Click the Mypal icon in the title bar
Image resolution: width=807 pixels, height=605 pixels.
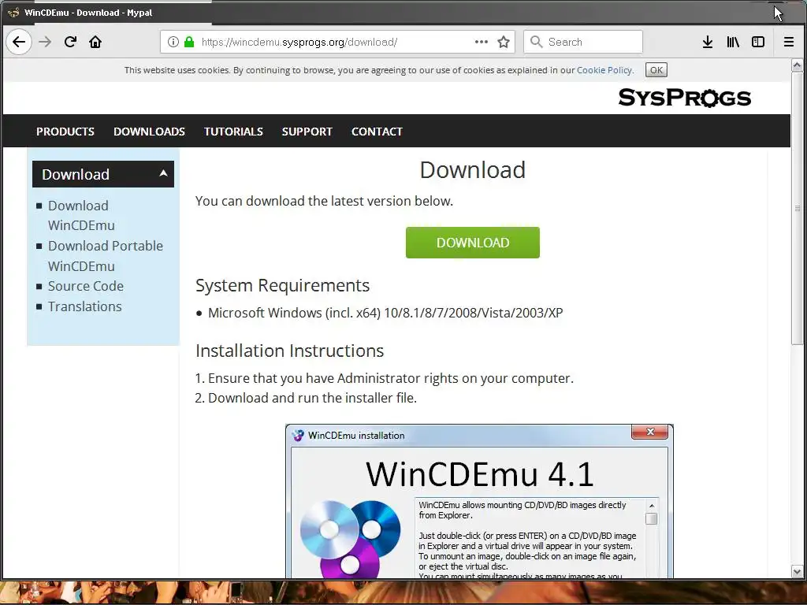click(x=13, y=13)
